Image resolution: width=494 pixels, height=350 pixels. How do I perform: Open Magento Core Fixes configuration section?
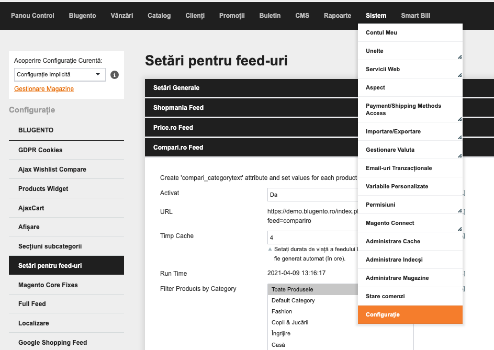66,285
